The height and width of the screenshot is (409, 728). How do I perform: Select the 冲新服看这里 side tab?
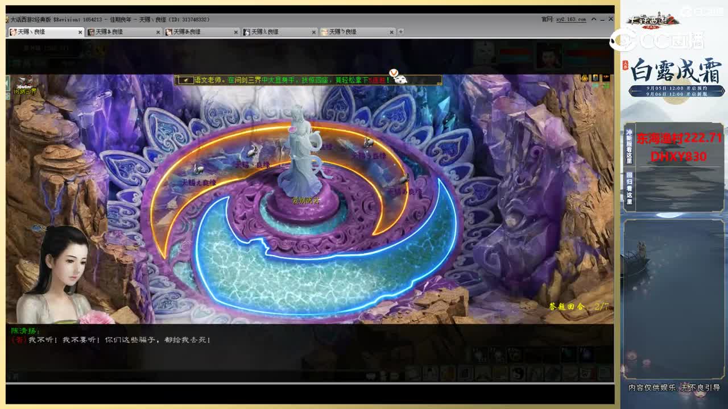(x=629, y=147)
